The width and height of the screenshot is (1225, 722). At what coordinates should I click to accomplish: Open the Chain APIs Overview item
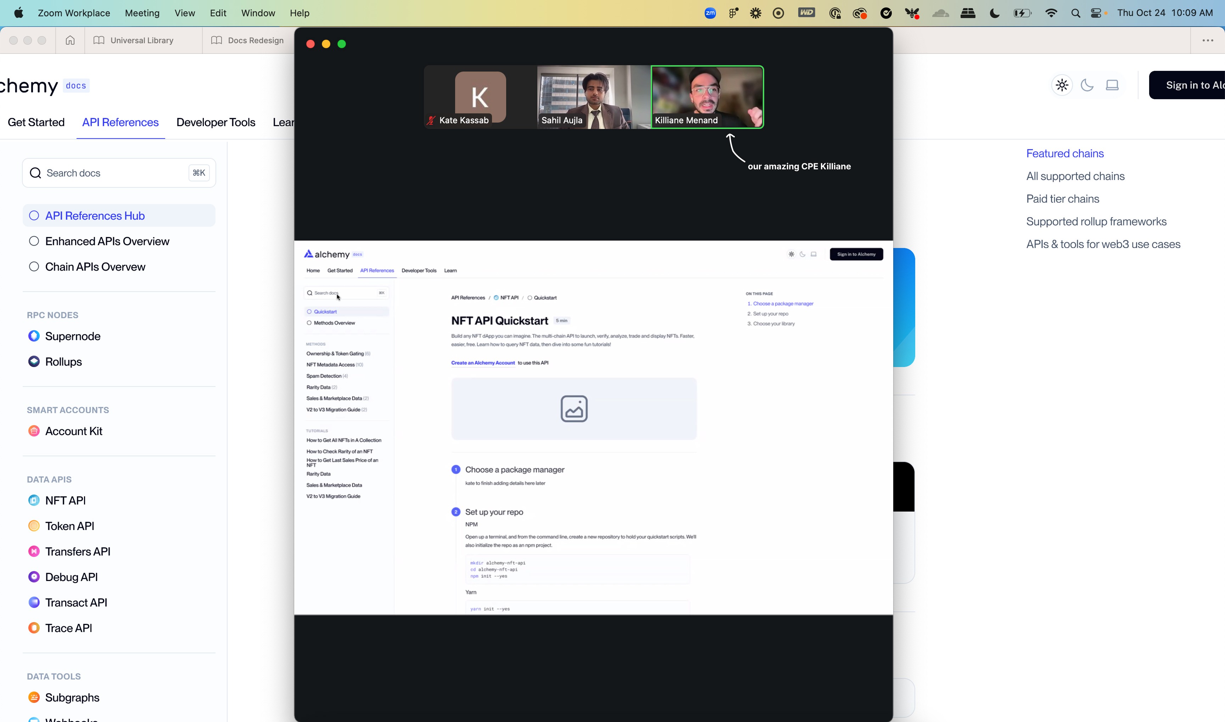pyautogui.click(x=95, y=267)
